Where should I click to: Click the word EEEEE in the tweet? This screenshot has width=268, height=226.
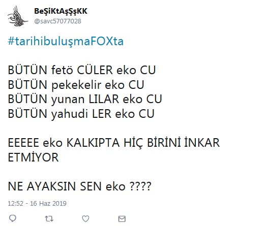click(x=23, y=143)
